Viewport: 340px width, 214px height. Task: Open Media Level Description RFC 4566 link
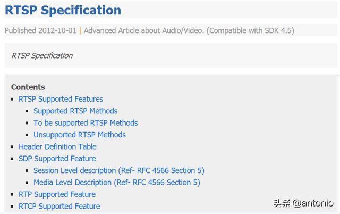116,183
